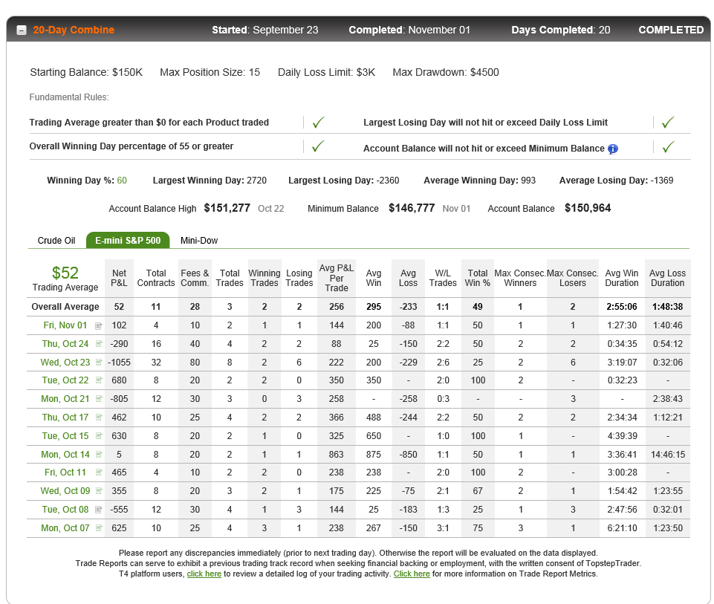Open note icon for Thu, Oct 24
The image size is (714, 604).
pos(98,344)
